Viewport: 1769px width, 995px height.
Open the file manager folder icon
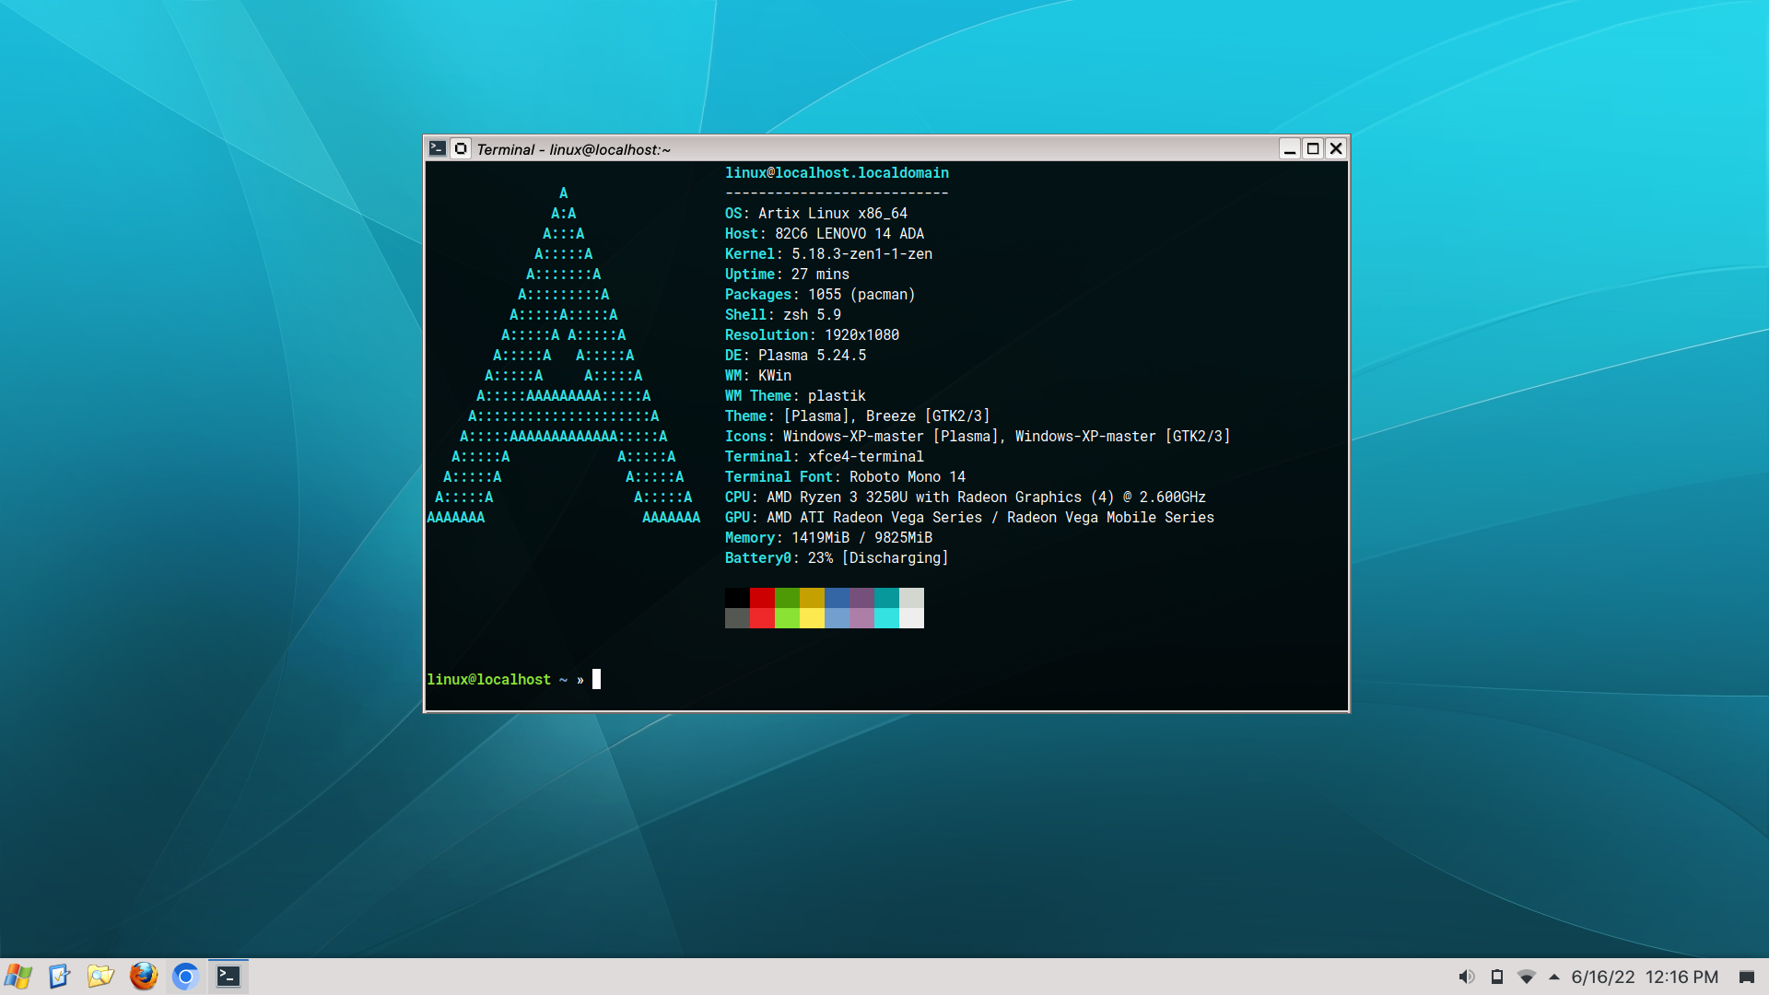(100, 977)
